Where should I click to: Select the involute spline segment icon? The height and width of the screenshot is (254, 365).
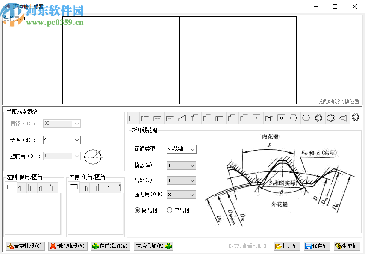point(355,118)
